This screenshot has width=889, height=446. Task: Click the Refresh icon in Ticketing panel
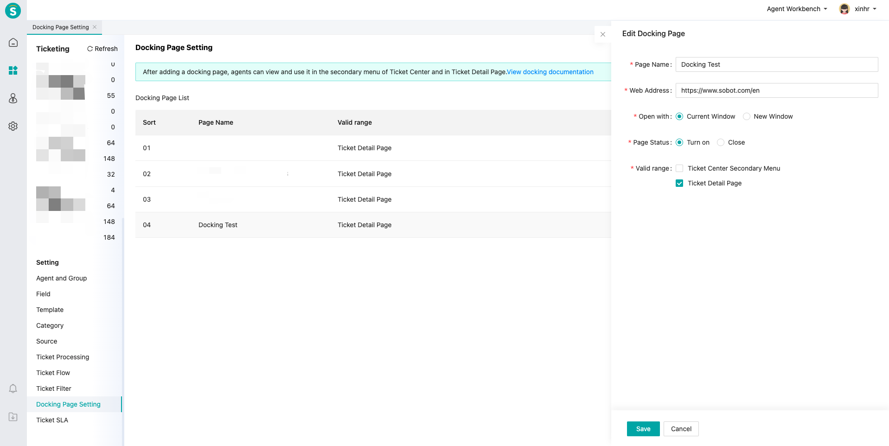coord(90,49)
